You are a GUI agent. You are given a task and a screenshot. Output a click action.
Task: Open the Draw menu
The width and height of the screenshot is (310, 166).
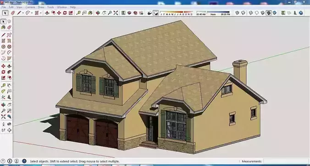(41, 7)
